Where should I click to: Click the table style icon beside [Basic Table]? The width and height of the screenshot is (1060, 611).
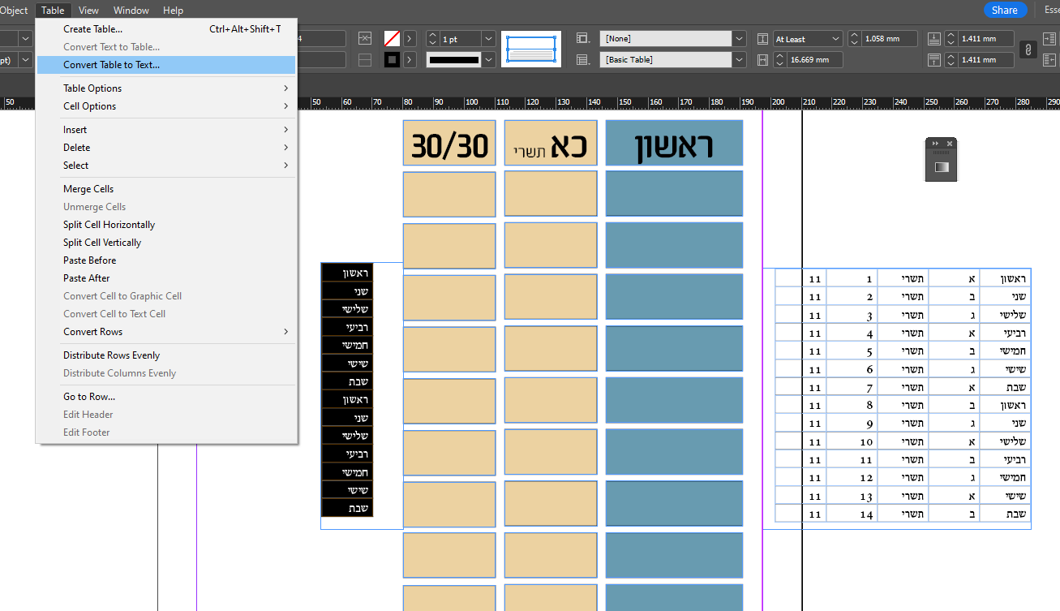582,59
